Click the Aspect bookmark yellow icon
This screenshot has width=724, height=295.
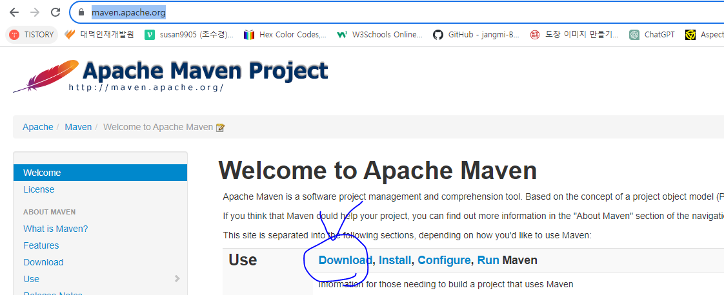(x=690, y=35)
